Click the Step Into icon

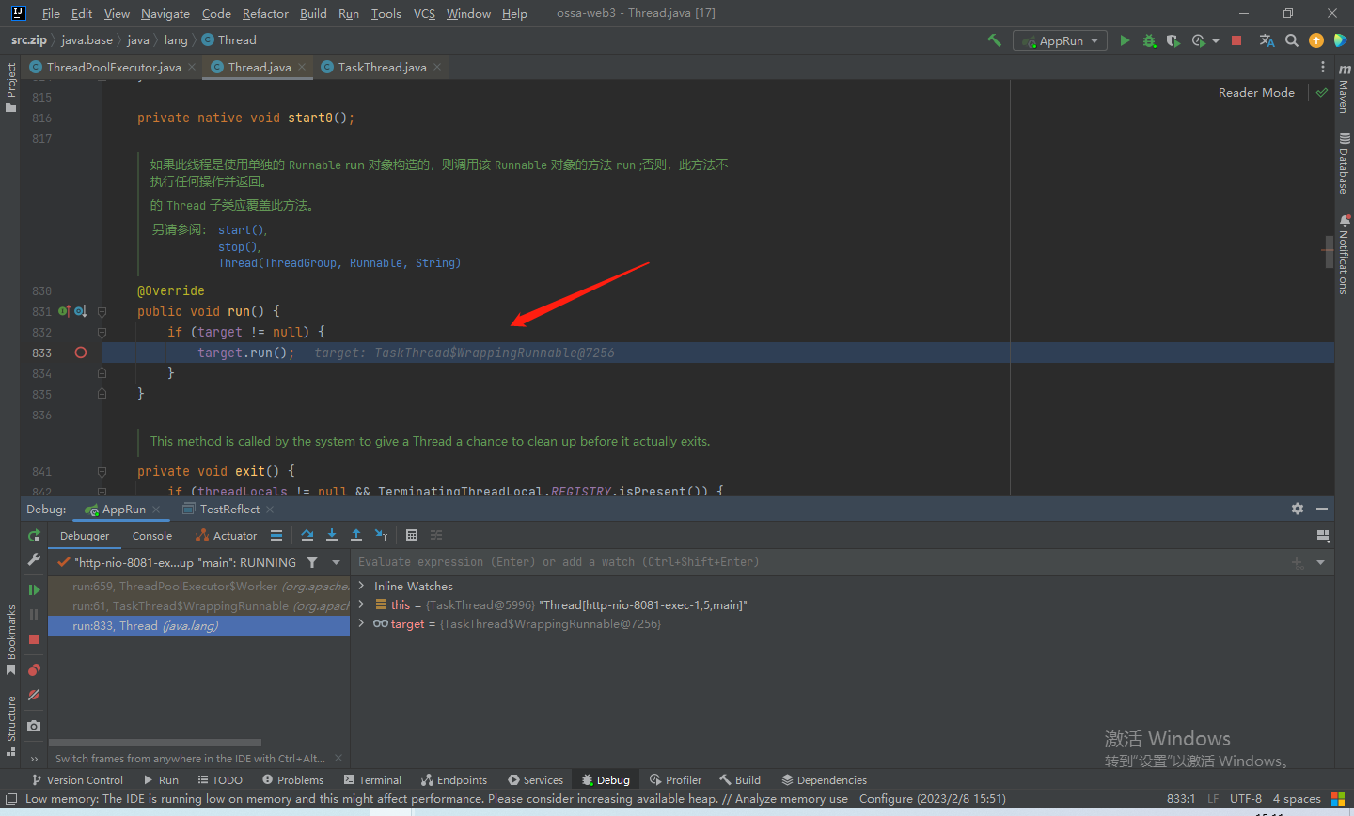[x=332, y=535]
